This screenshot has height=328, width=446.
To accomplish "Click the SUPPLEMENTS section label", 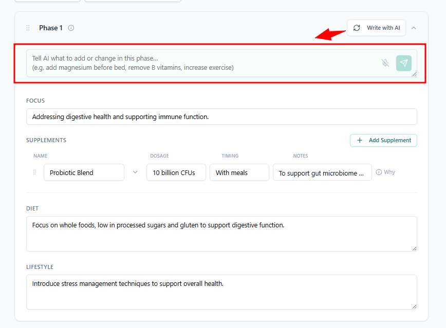I will point(46,141).
